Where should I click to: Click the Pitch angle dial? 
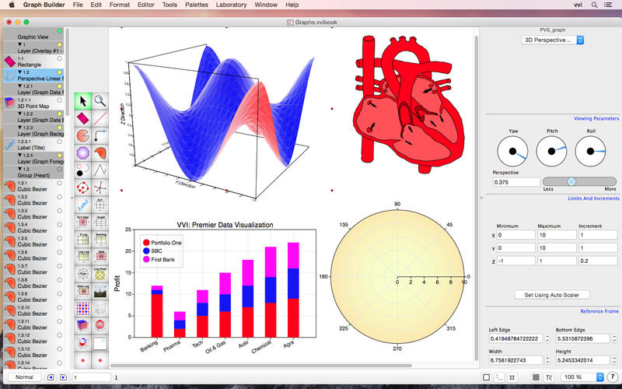click(x=551, y=151)
